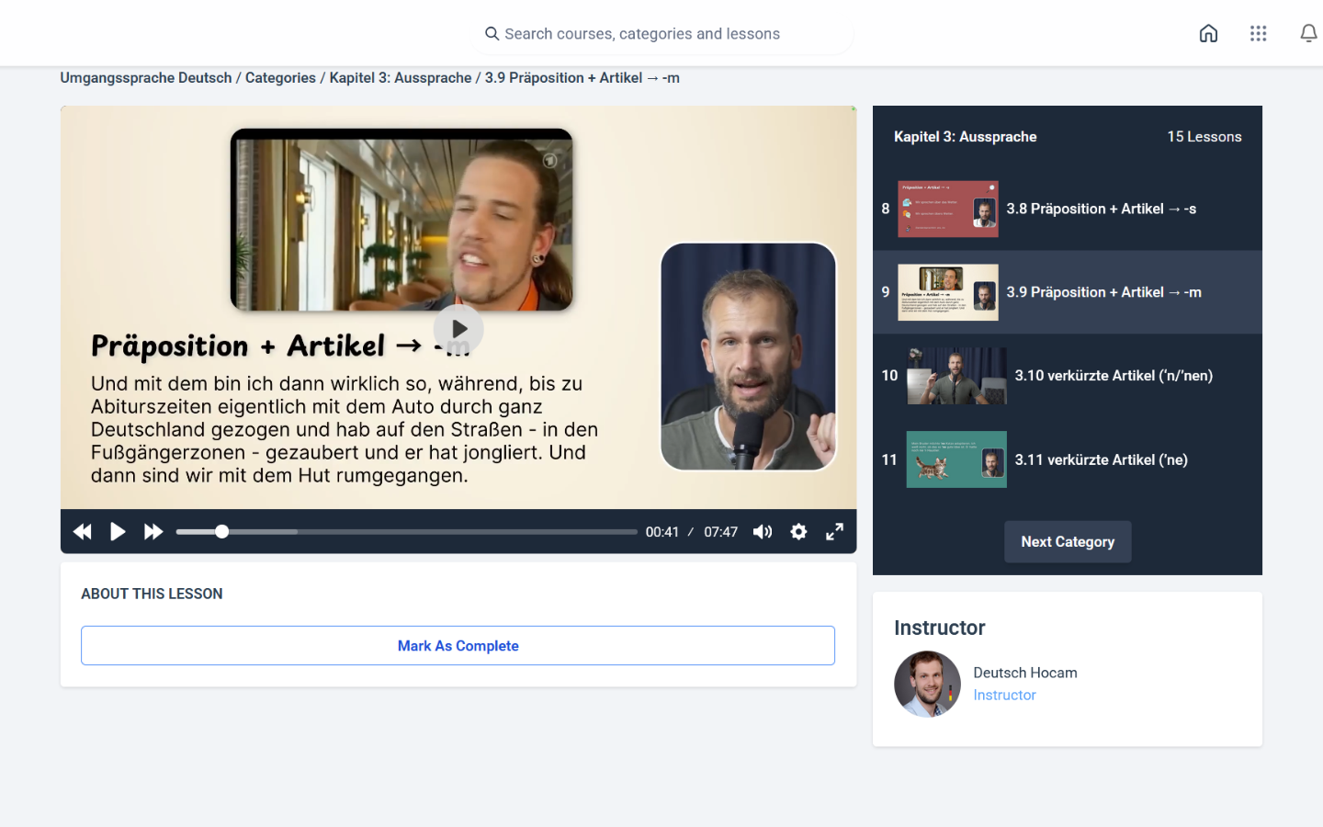Rewind the video player

(x=82, y=532)
